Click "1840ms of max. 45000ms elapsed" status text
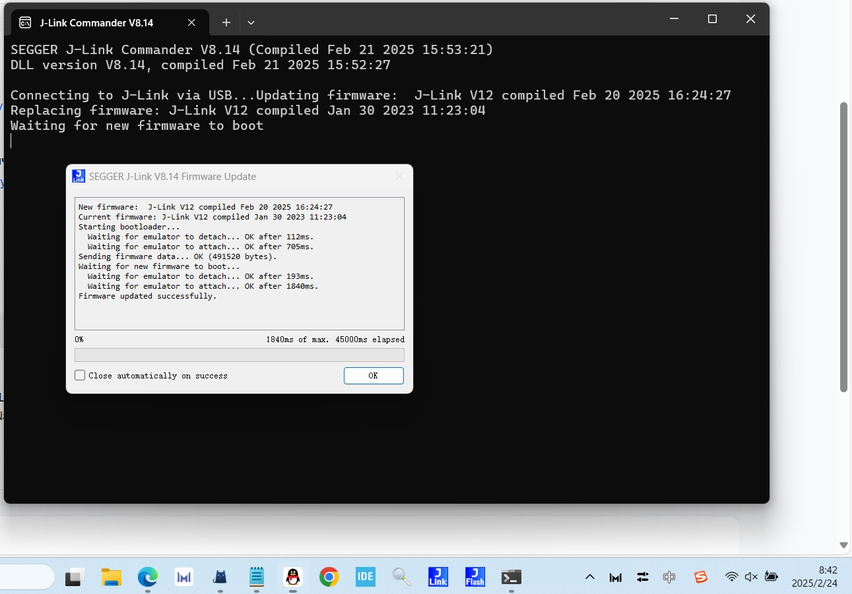This screenshot has height=594, width=852. tap(335, 340)
